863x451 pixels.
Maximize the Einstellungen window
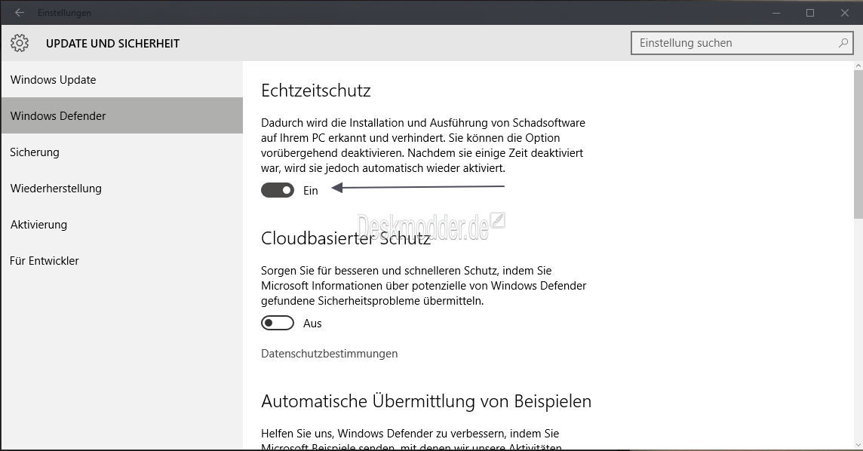point(810,13)
